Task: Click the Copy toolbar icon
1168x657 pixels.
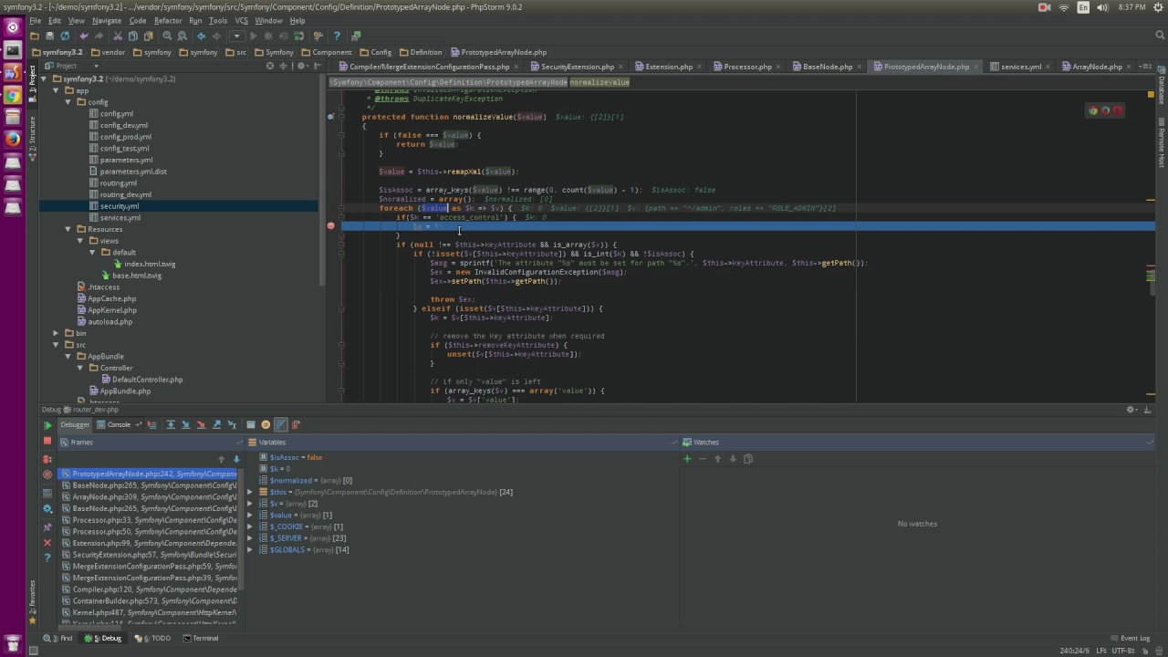Action: click(x=133, y=36)
